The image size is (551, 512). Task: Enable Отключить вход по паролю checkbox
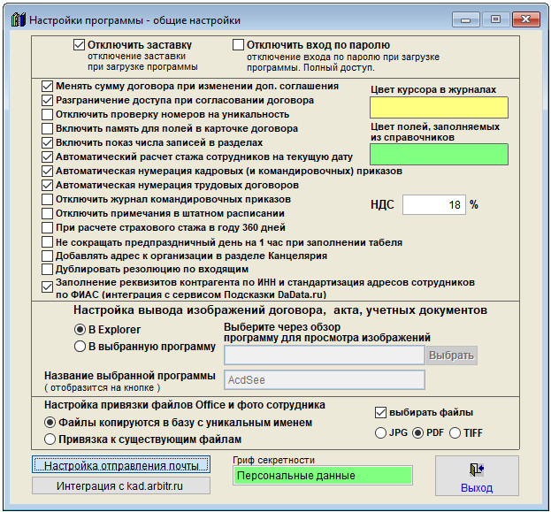click(x=238, y=45)
